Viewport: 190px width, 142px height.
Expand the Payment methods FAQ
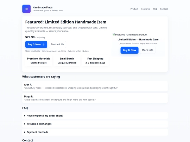(x=95, y=132)
